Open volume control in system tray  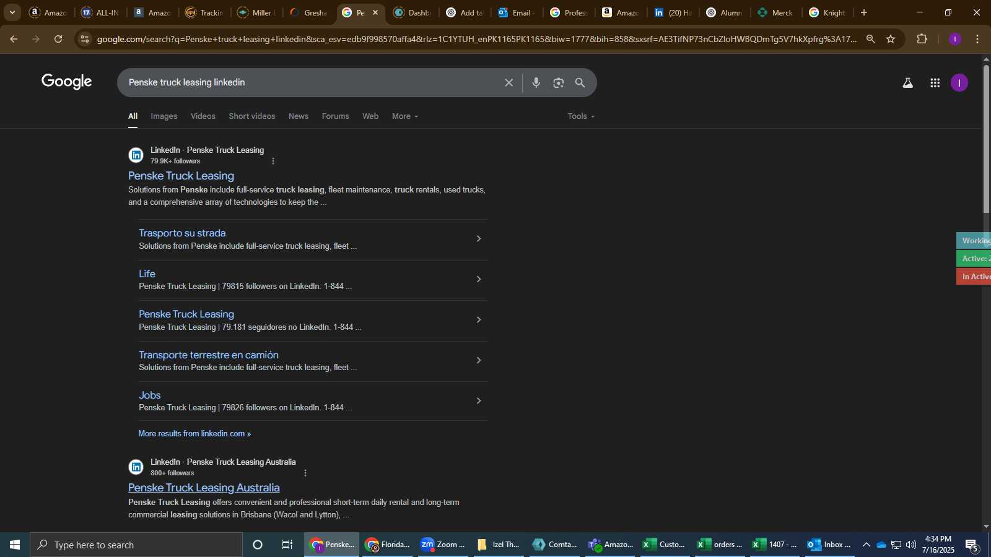point(911,545)
